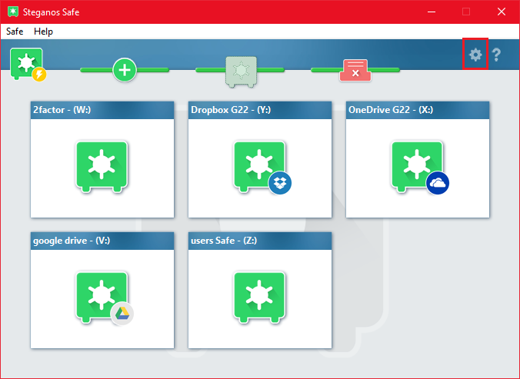The width and height of the screenshot is (520, 379).
Task: Click the gray open safe toolbar icon
Action: (x=239, y=70)
